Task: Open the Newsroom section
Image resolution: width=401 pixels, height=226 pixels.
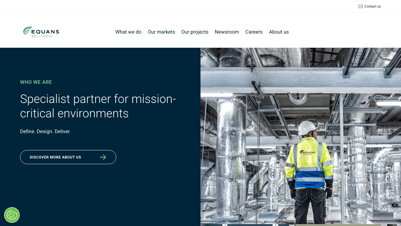Action: point(227,32)
